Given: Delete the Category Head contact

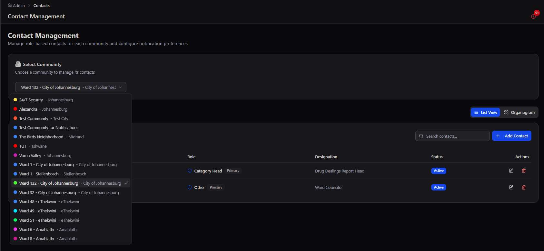Looking at the screenshot, I should 524,171.
